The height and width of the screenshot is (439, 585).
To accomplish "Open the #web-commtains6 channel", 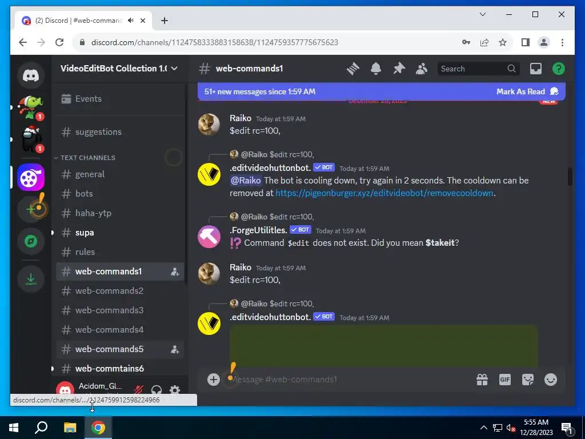I will [119, 369].
